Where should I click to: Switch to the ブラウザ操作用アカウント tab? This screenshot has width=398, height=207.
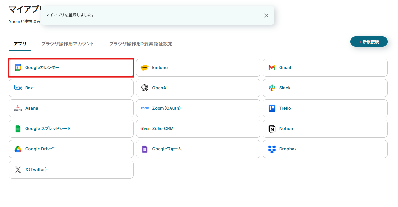pos(68,44)
